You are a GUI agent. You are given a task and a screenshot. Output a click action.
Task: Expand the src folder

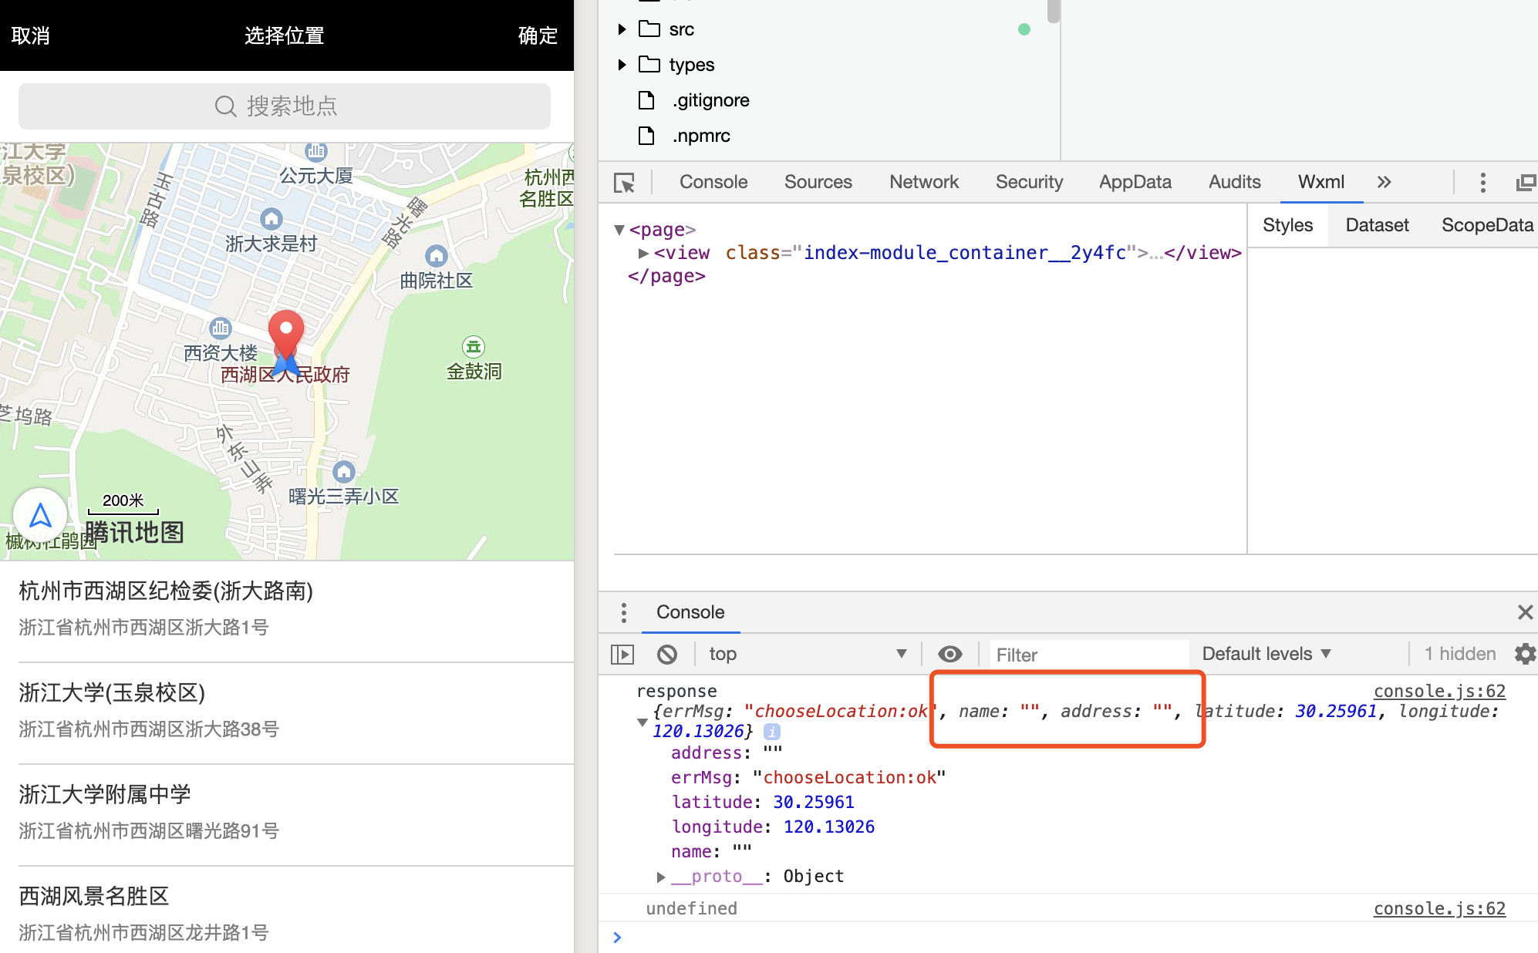[622, 29]
